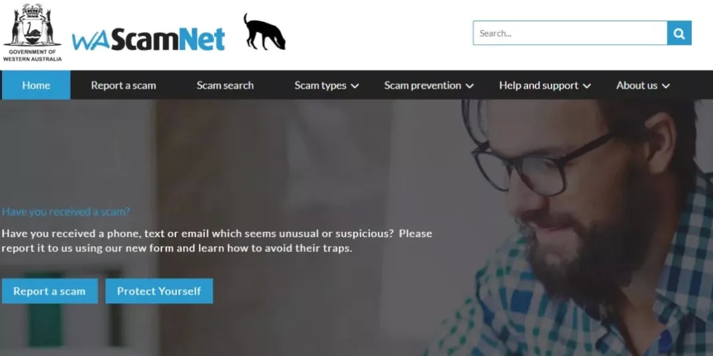Click the blue Report a scam button
This screenshot has width=713, height=356.
coord(49,291)
